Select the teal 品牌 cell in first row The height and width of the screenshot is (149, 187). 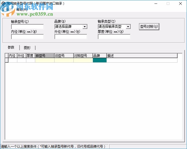[x=100, y=60]
